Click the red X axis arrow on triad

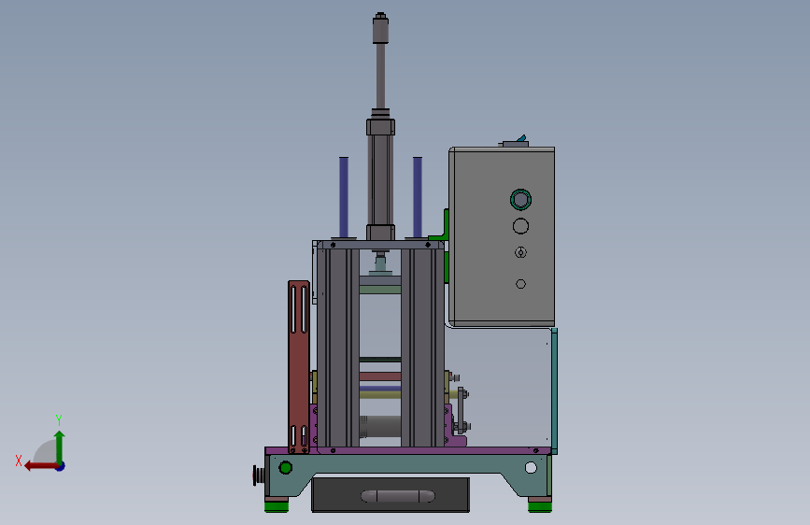[x=40, y=466]
